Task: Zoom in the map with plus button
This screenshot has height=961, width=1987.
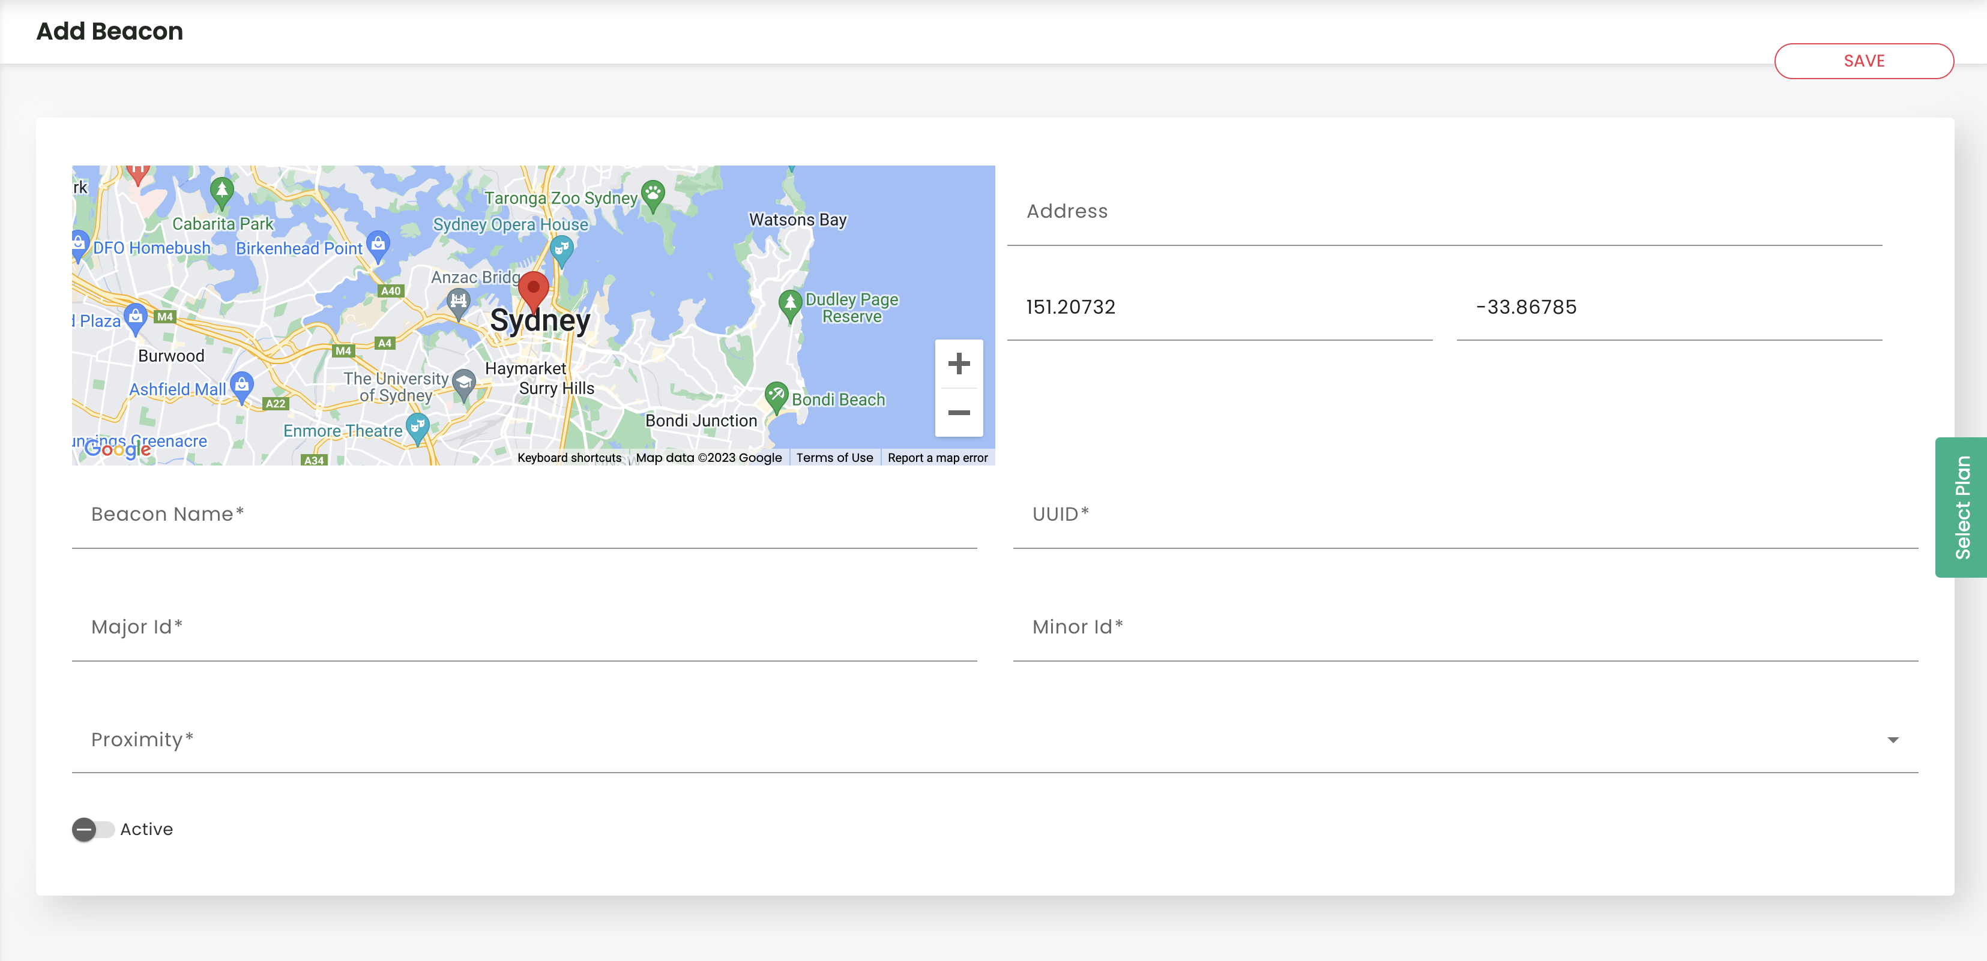Action: coord(958,363)
